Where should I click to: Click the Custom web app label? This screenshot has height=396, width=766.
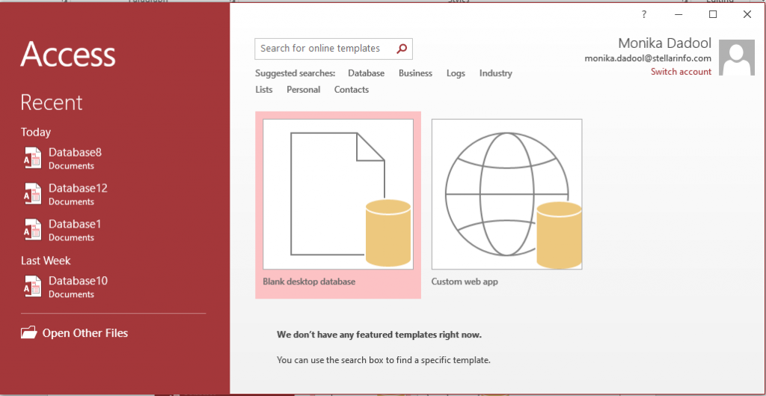[465, 281]
